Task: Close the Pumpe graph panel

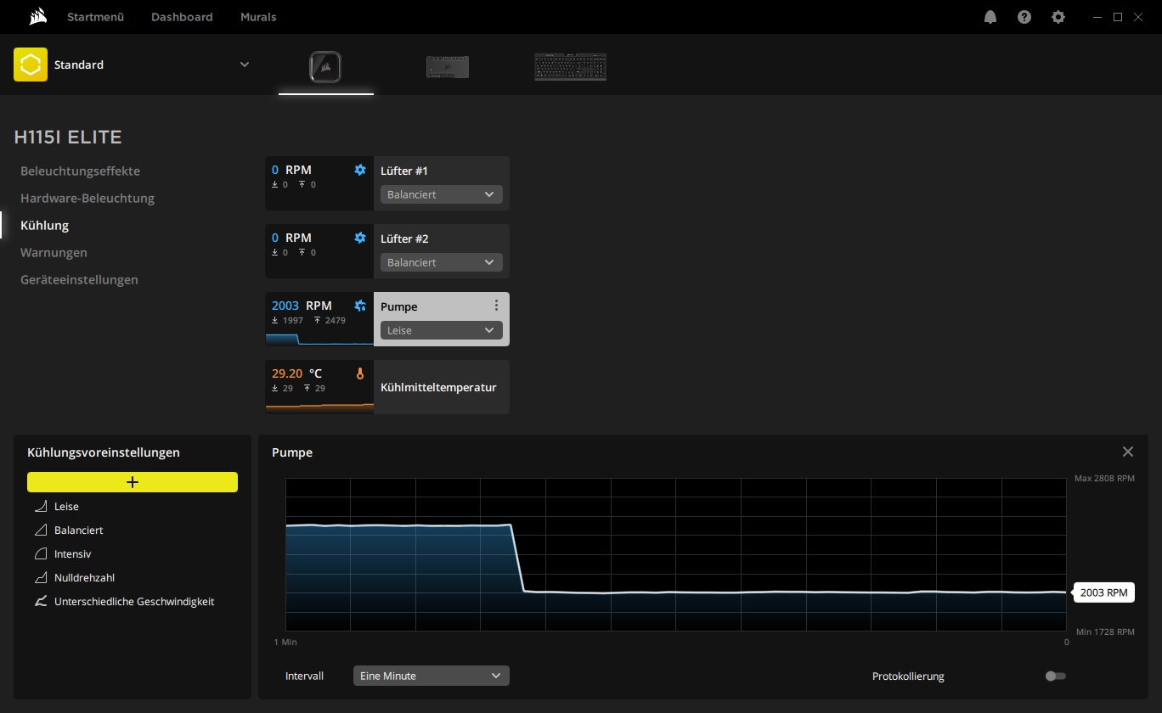Action: [1128, 452]
